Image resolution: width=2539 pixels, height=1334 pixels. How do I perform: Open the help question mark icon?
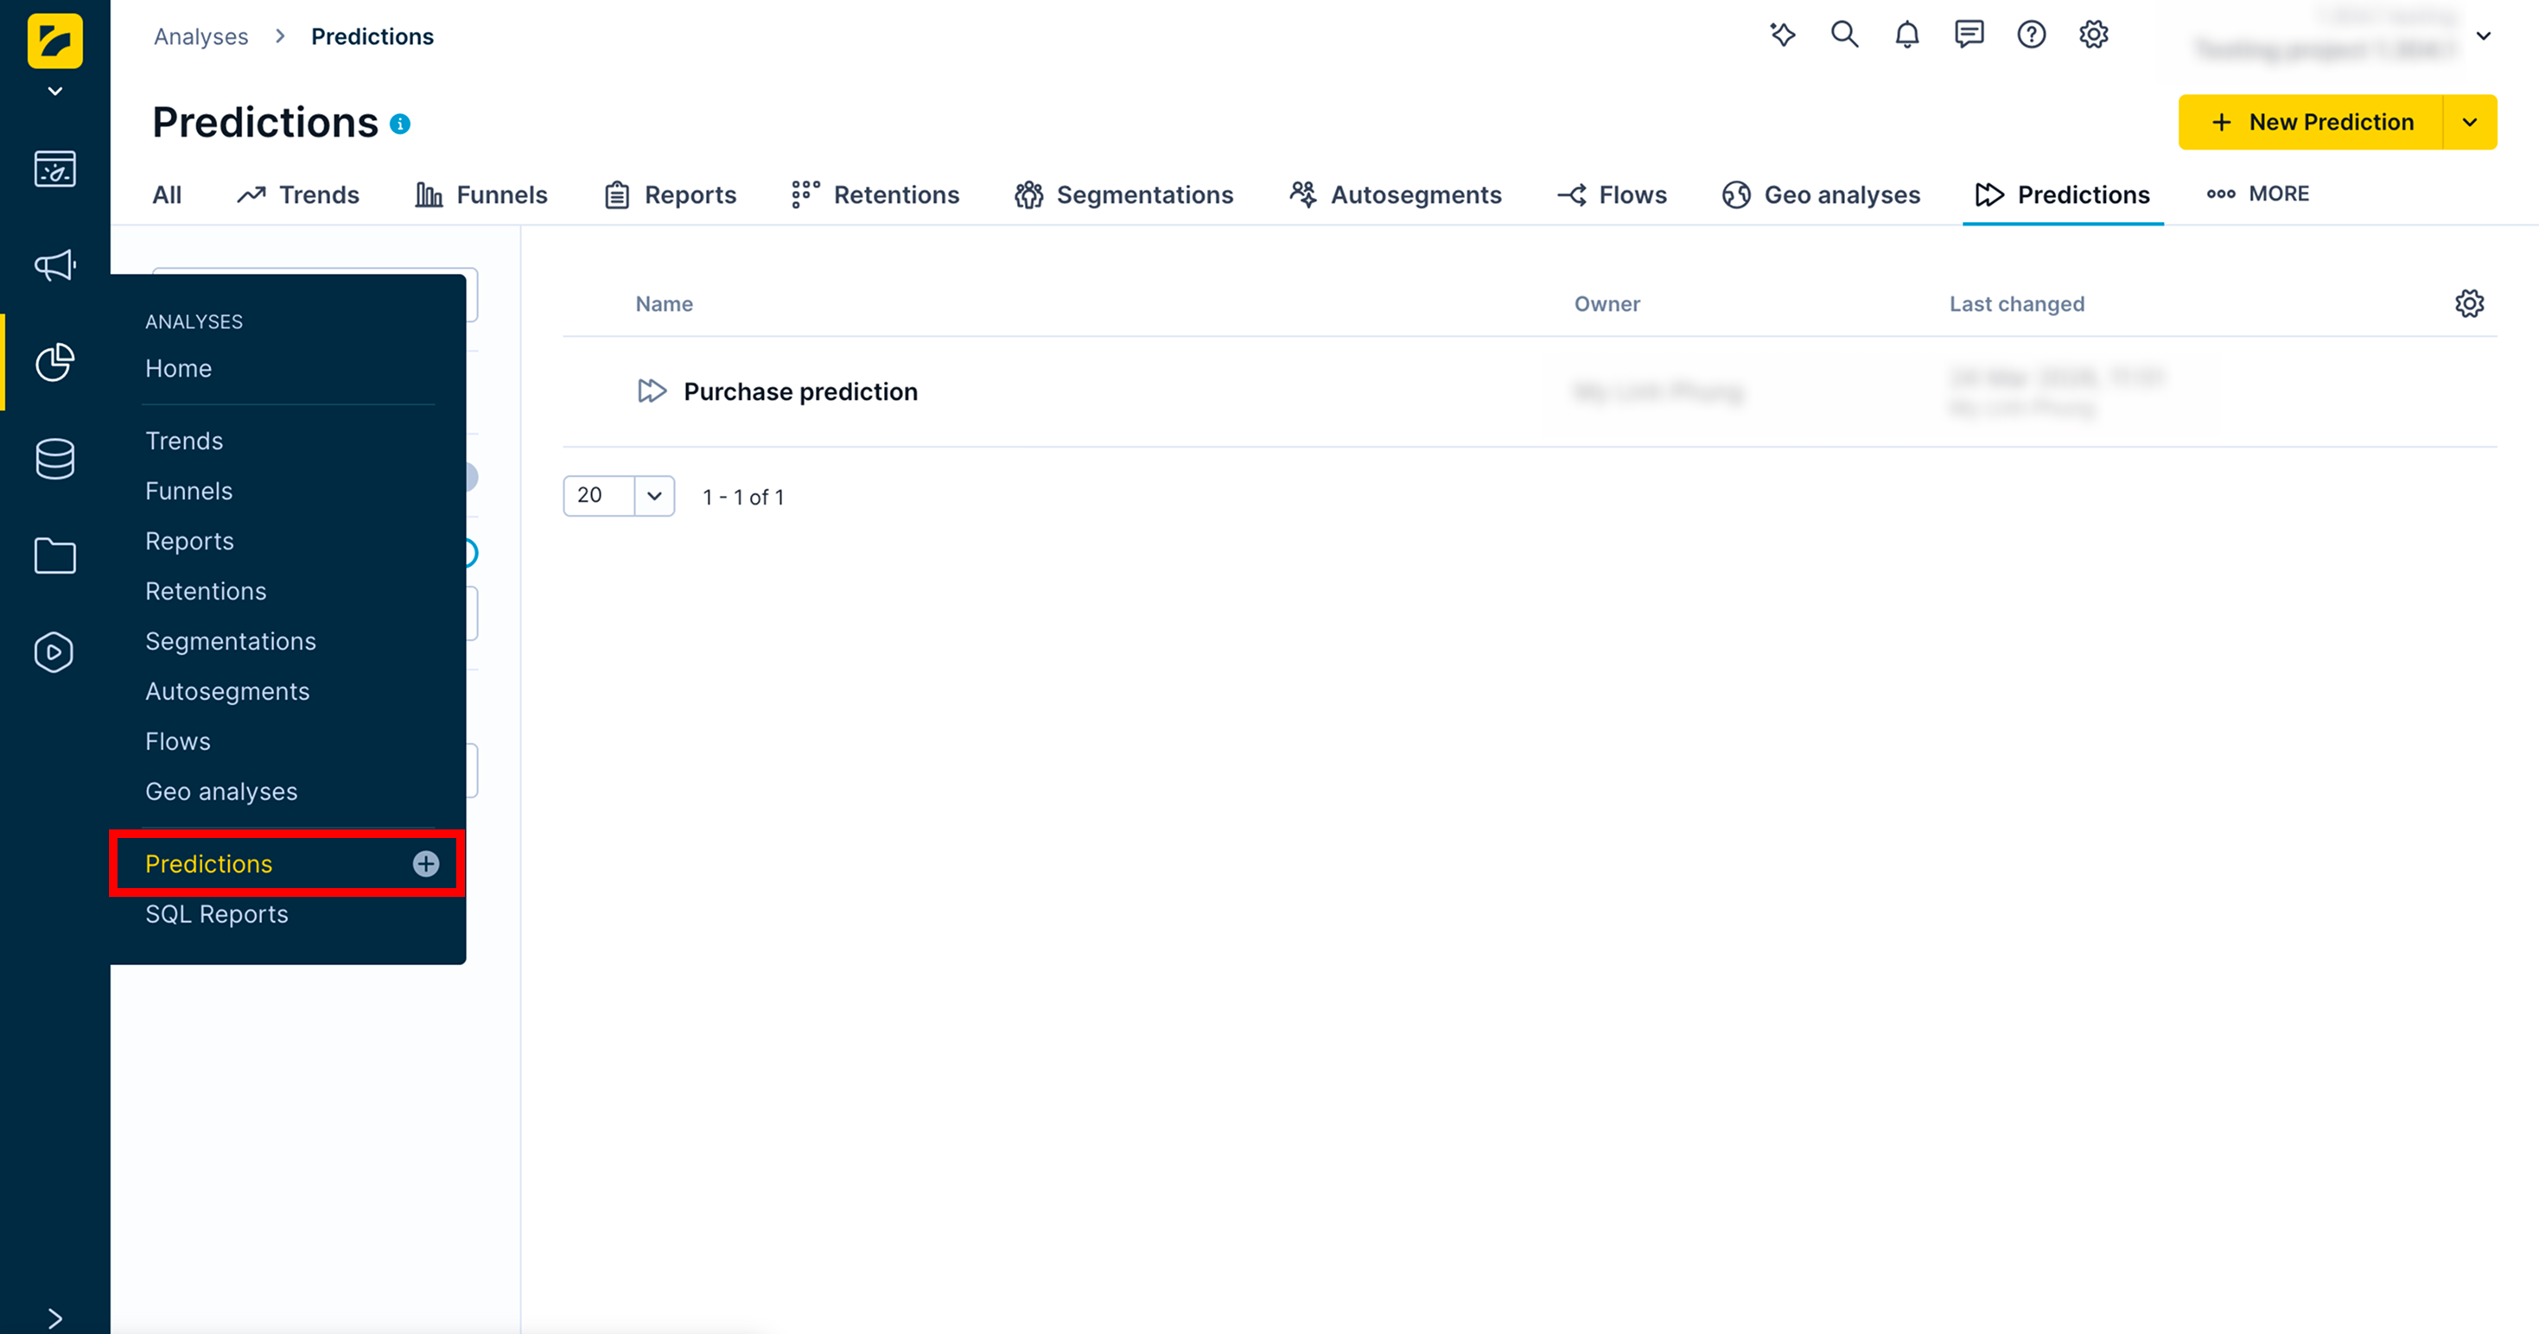pyautogui.click(x=2030, y=35)
